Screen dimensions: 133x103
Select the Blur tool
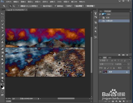click(2, 56)
